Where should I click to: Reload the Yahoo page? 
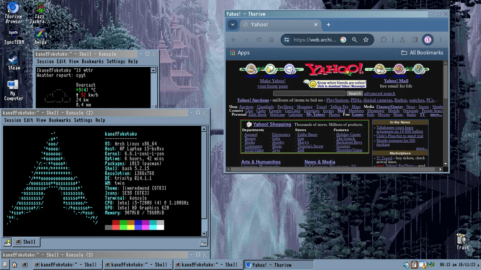(258, 40)
